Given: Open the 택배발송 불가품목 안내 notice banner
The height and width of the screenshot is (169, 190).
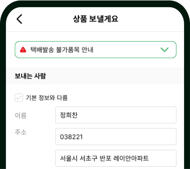Looking at the screenshot, I should tap(95, 50).
